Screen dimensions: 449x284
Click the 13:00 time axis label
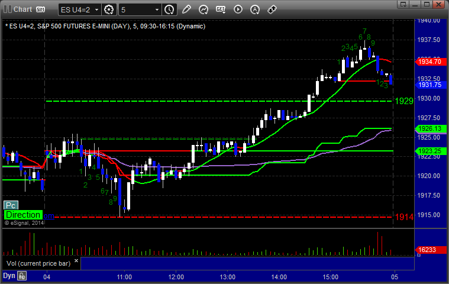[227, 277]
